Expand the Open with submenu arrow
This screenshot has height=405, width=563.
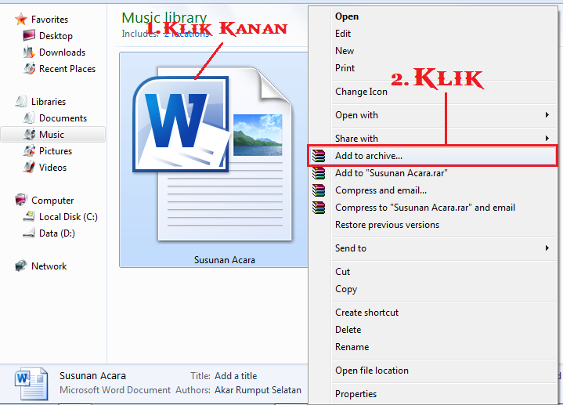(547, 115)
